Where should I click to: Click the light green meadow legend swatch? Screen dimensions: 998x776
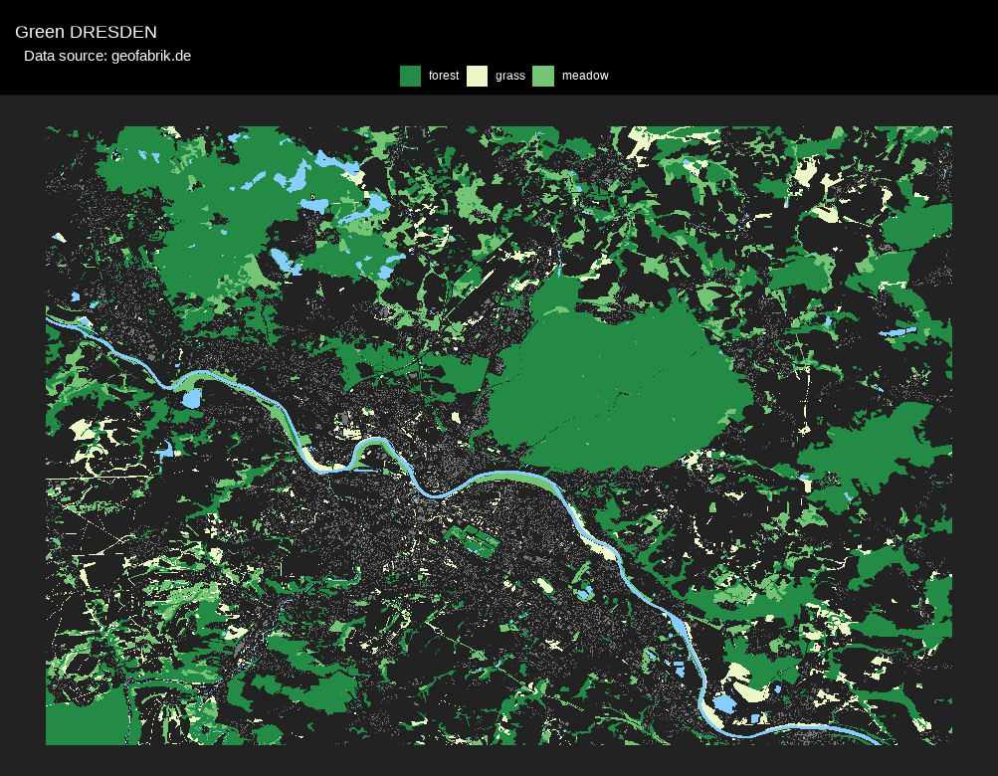pos(543,76)
